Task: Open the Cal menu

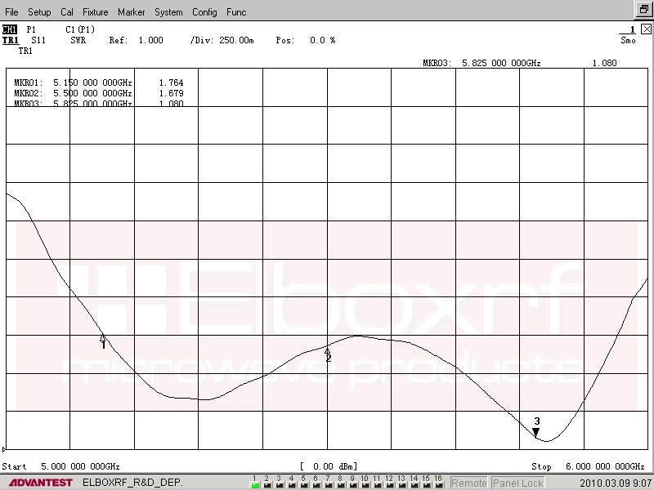Action: [66, 12]
